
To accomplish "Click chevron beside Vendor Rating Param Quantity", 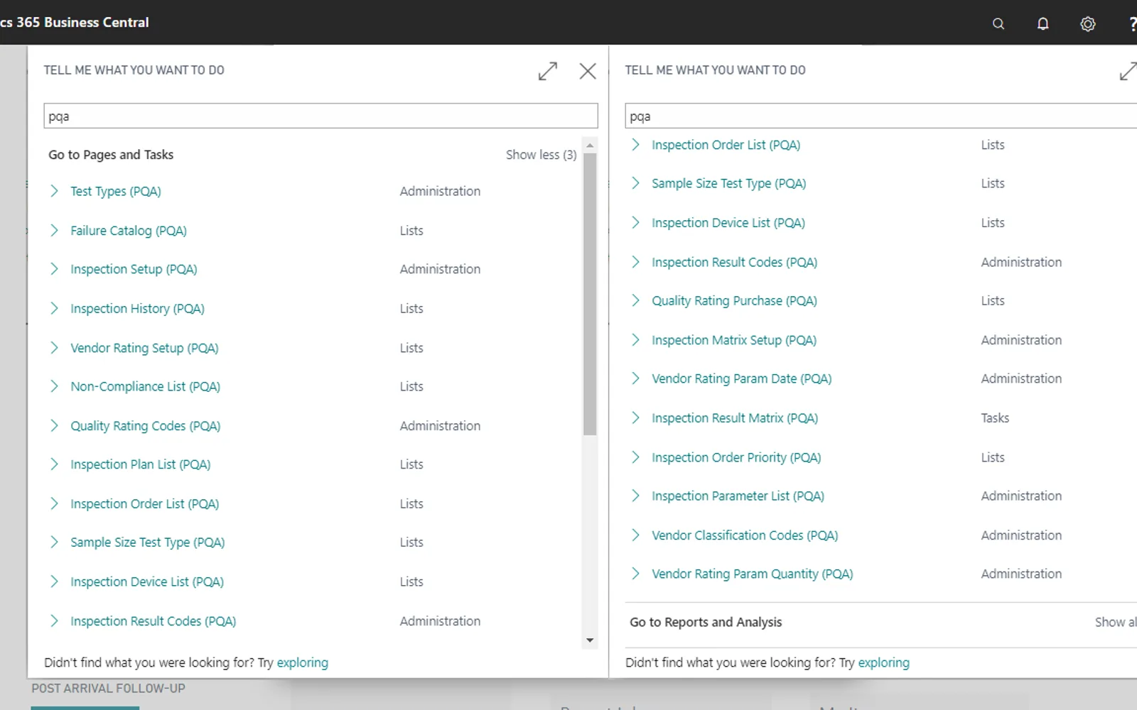I will [635, 573].
